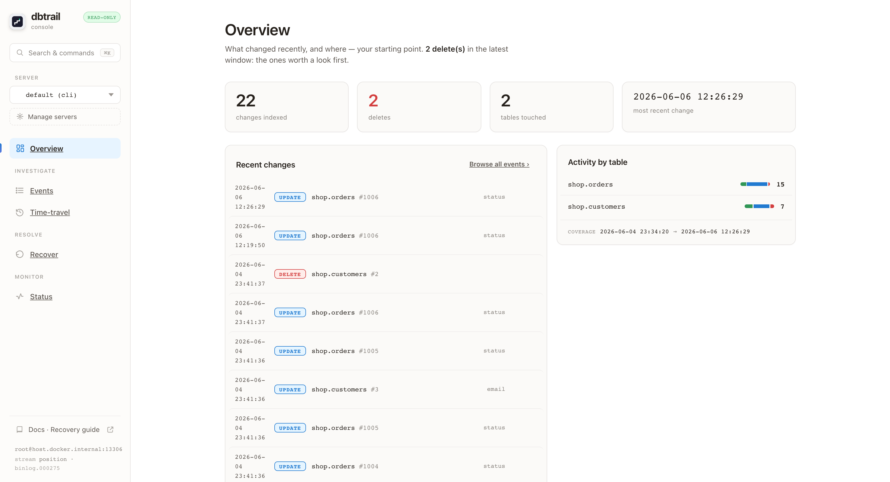This screenshot has height=482, width=890.
Task: Click the 2 tables touched card
Action: [x=551, y=107]
